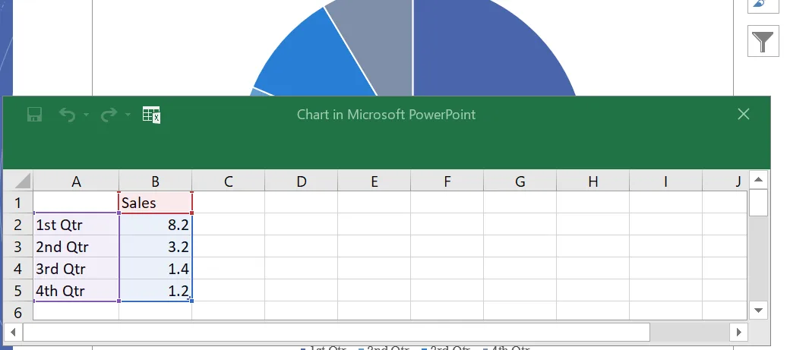
Task: Select row 5 header
Action: click(x=18, y=291)
